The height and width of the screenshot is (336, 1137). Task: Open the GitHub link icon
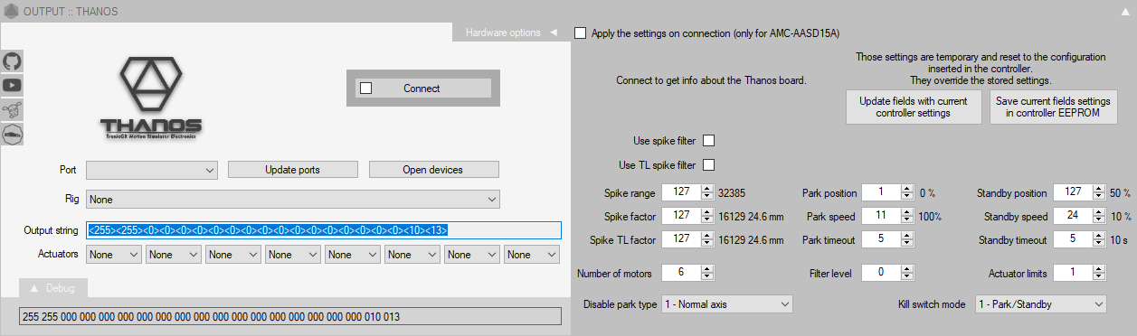pyautogui.click(x=13, y=61)
